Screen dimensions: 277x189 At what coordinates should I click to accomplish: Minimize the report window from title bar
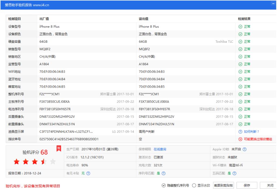[x=273, y=4]
